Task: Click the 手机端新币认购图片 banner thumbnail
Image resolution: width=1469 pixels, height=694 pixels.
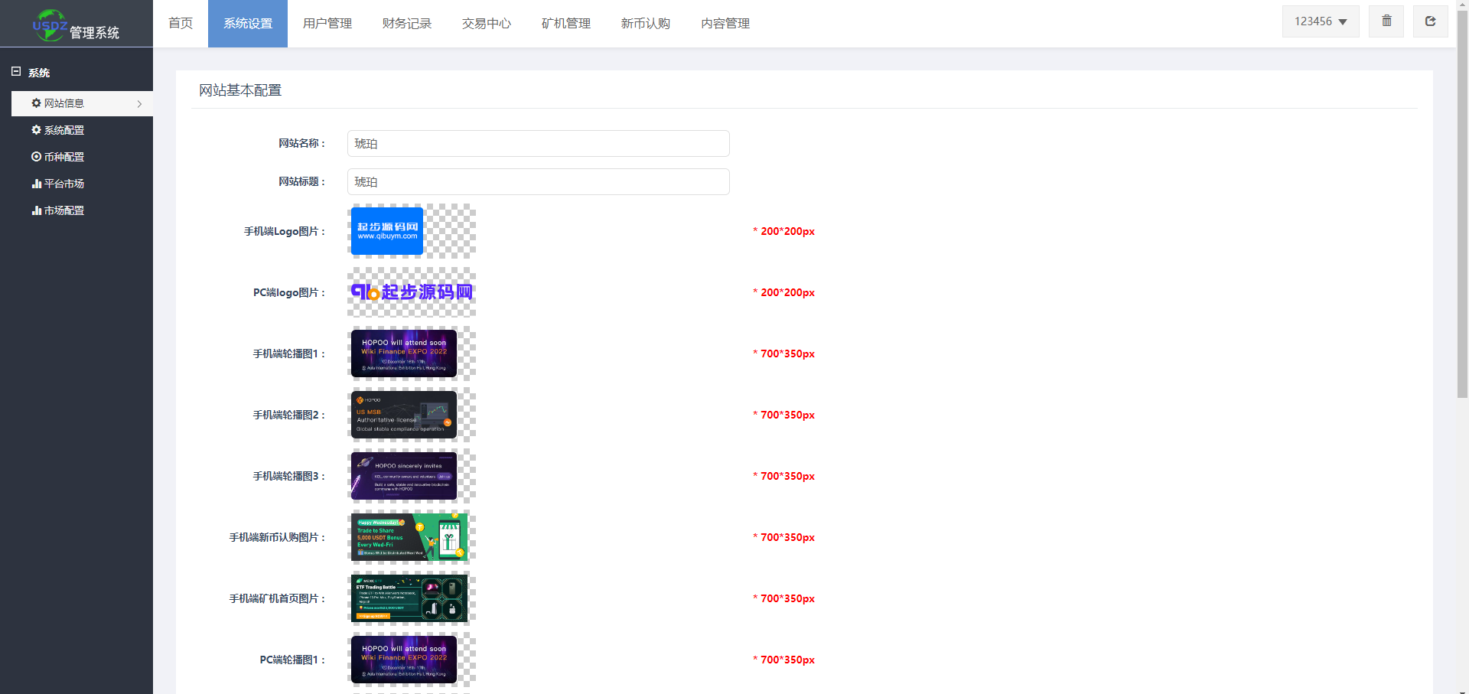Action: click(x=409, y=537)
